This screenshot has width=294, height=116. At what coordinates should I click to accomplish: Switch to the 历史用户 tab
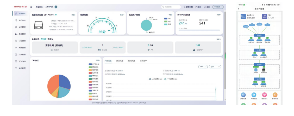[x=143, y=61]
